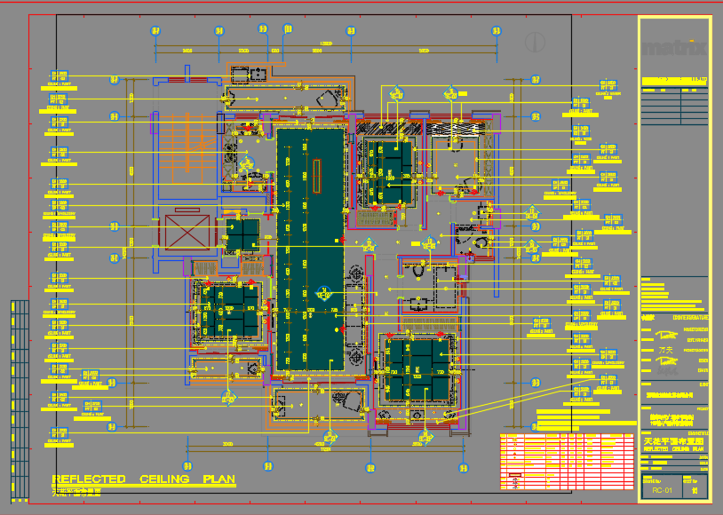Select the rectangular light fixture in the central panel
The image size is (723, 515).
[x=316, y=176]
